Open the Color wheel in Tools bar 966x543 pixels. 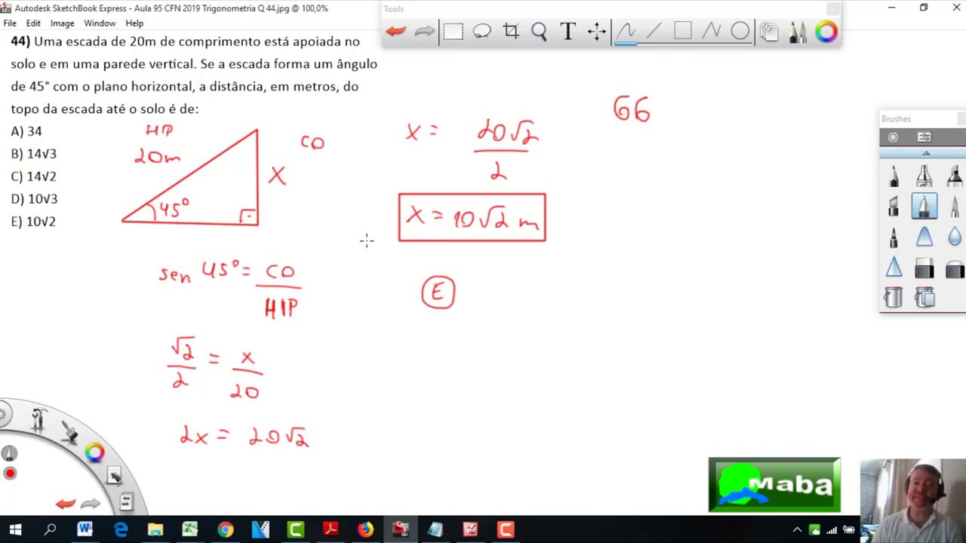click(x=826, y=32)
